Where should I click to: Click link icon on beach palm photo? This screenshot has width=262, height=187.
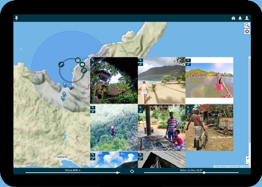[x=141, y=64]
